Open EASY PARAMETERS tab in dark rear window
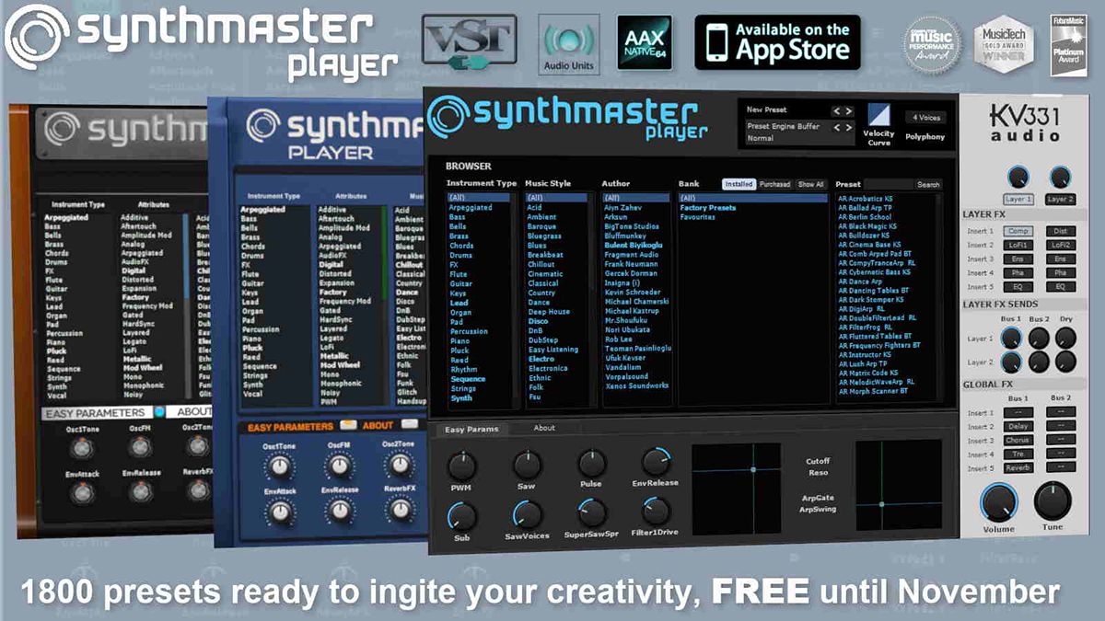This screenshot has width=1105, height=621. (97, 413)
